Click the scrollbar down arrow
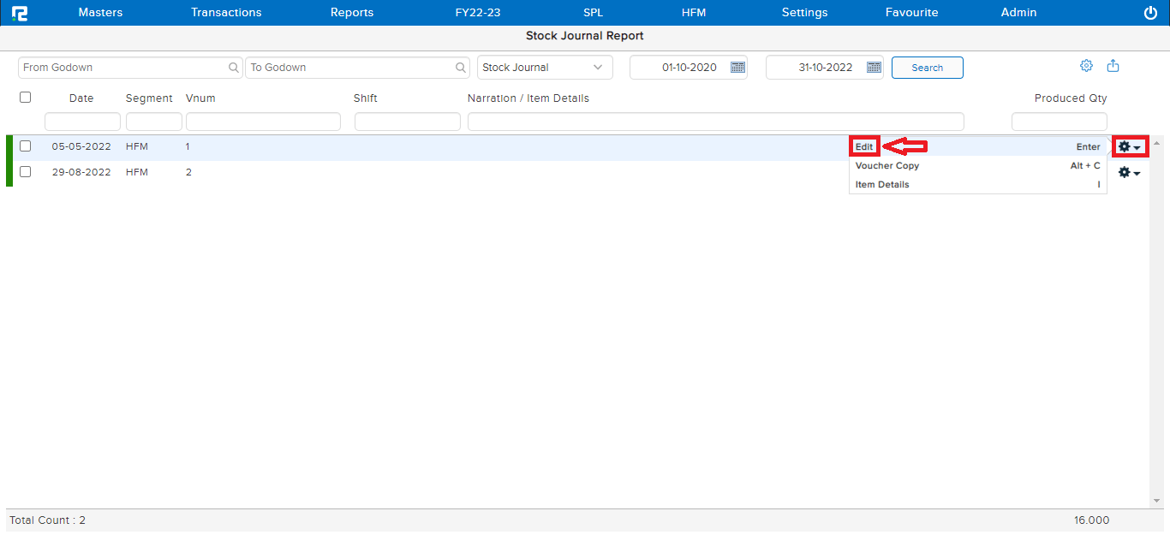1170x535 pixels. pyautogui.click(x=1156, y=501)
